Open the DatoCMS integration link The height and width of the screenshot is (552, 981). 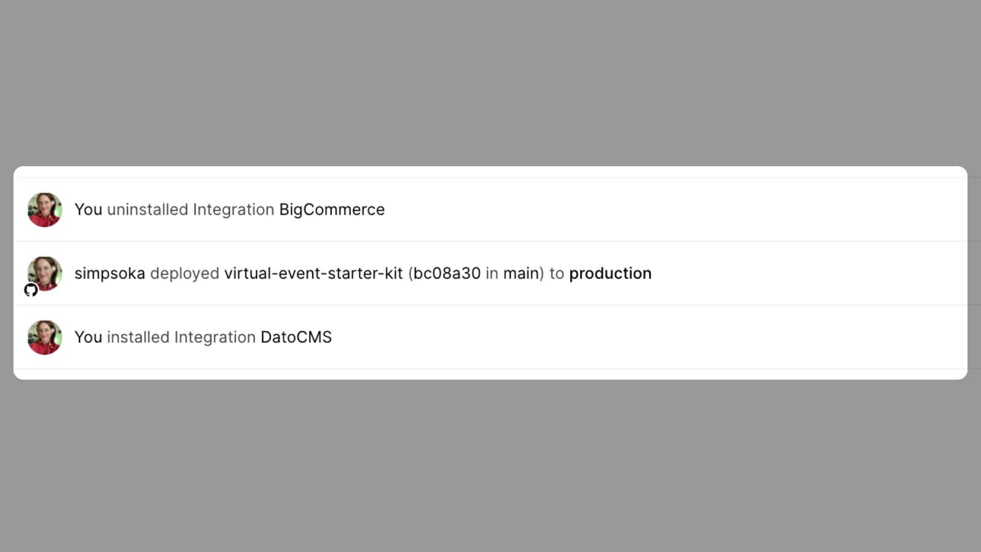pyautogui.click(x=296, y=337)
